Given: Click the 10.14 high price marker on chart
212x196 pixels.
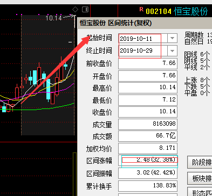Looking at the screenshot, I should click(53, 18).
